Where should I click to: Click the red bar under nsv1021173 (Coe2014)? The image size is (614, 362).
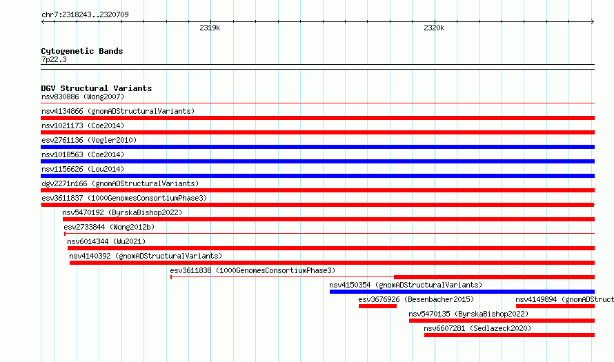click(317, 132)
